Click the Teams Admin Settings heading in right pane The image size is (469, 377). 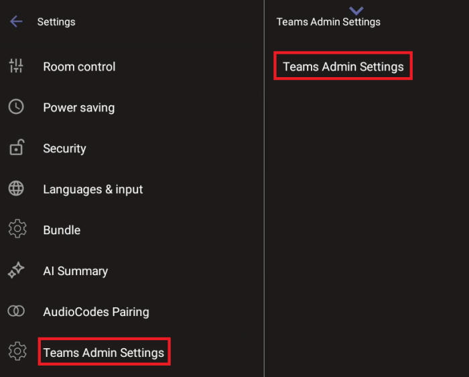click(328, 22)
